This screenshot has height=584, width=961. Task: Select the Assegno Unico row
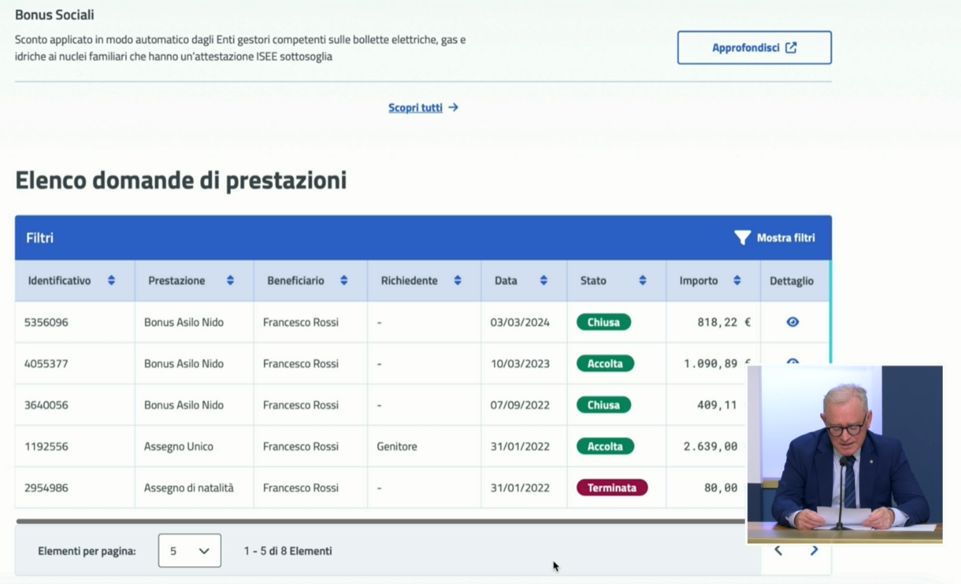pos(179,447)
